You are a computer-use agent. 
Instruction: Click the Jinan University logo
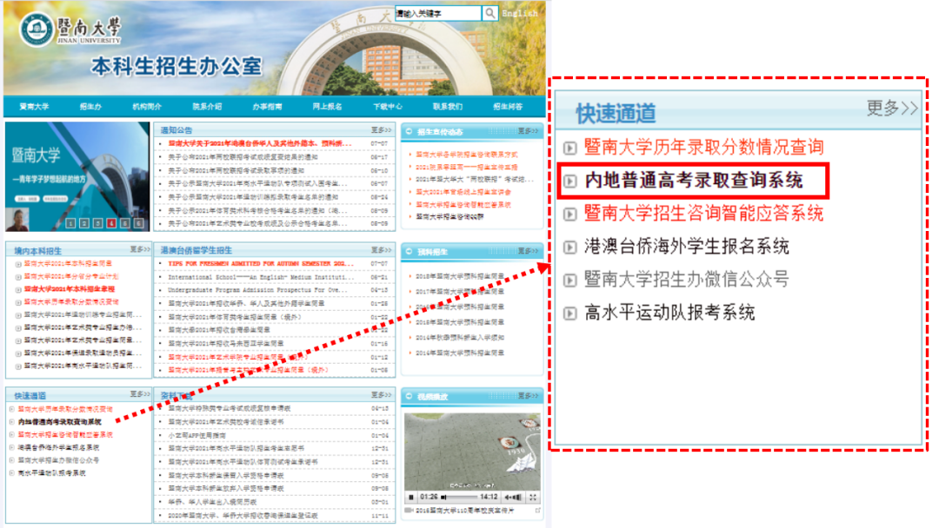36,29
